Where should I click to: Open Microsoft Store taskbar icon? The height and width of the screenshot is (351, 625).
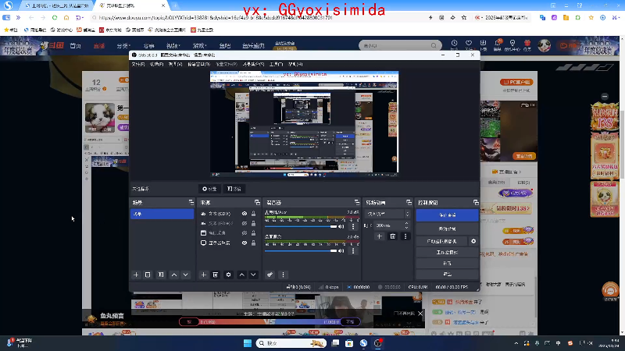point(349,343)
